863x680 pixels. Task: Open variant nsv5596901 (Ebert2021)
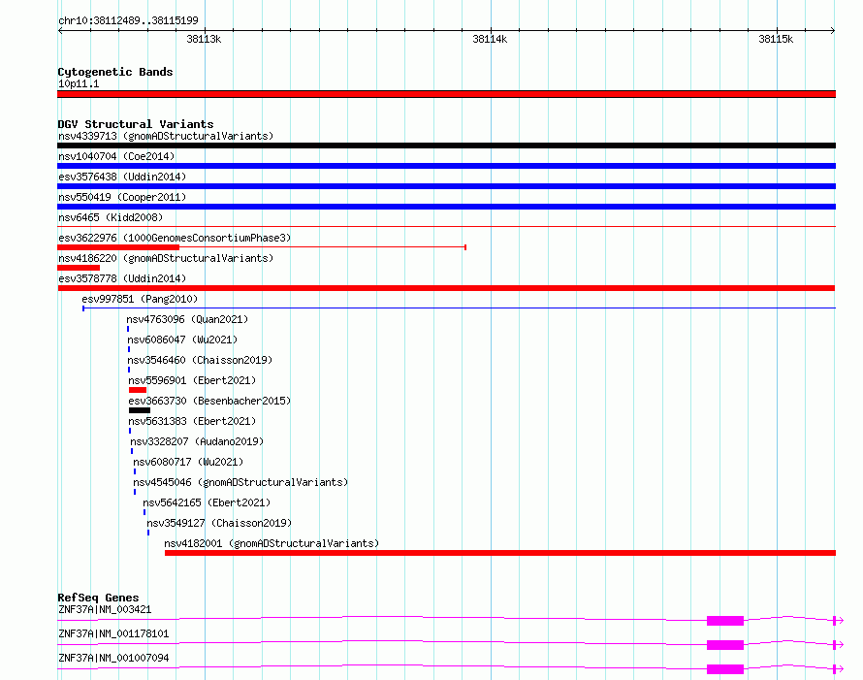click(192, 380)
